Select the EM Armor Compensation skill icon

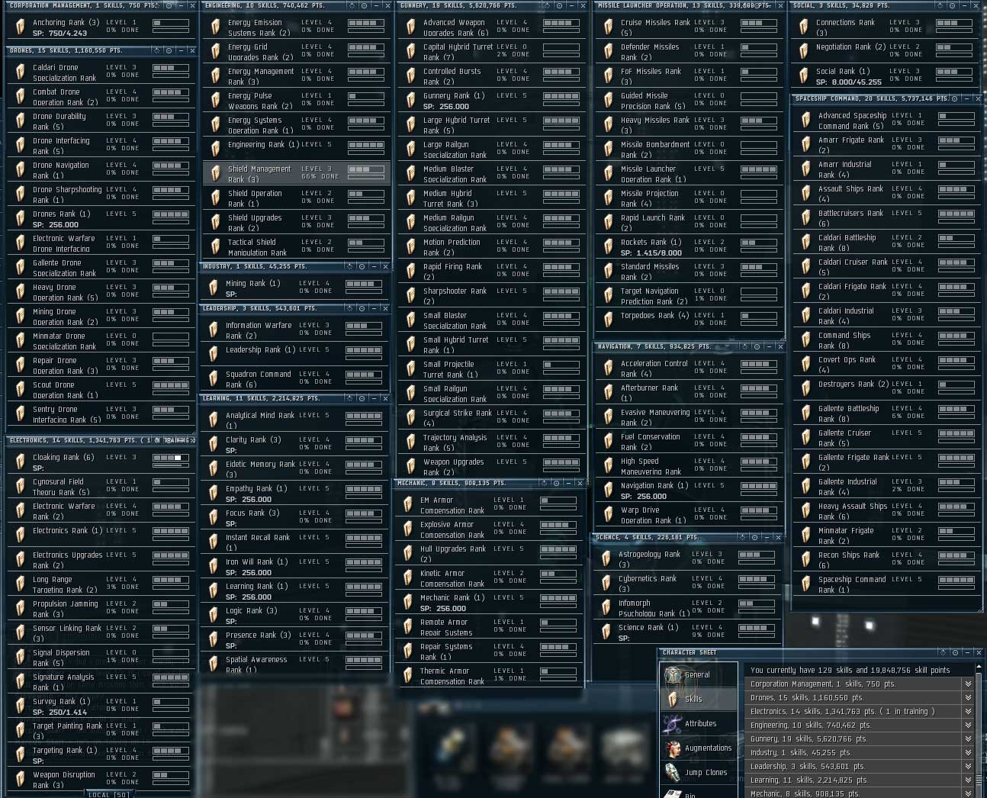[x=408, y=505]
